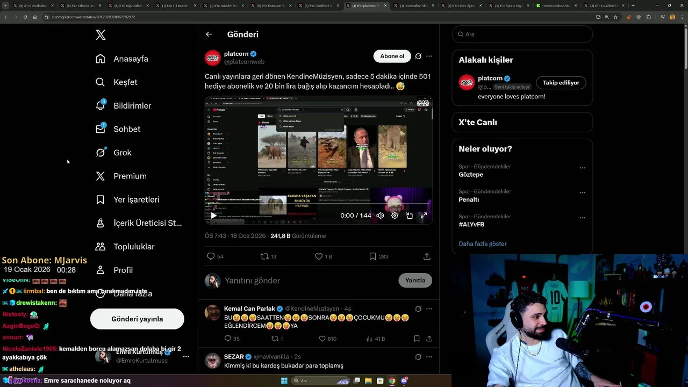The width and height of the screenshot is (688, 387).
Task: Open more options on SEZAR comment
Action: 429,356
